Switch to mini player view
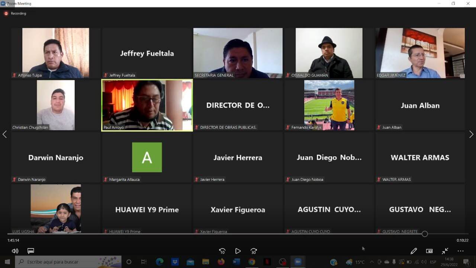Viewport: 476px width, 268px height. pos(429,251)
